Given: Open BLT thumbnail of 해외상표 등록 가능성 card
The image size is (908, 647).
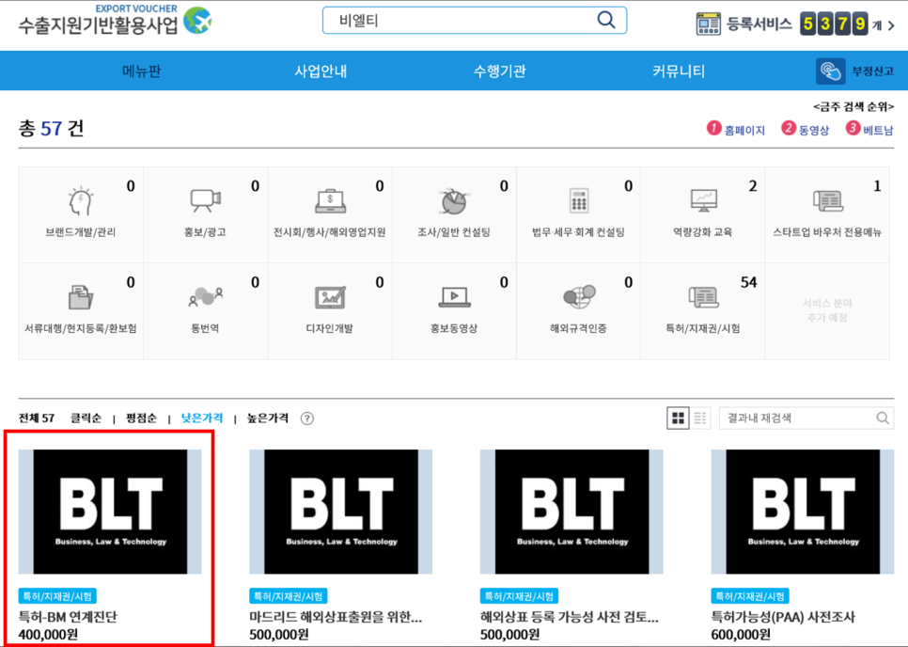Looking at the screenshot, I should pos(571,512).
